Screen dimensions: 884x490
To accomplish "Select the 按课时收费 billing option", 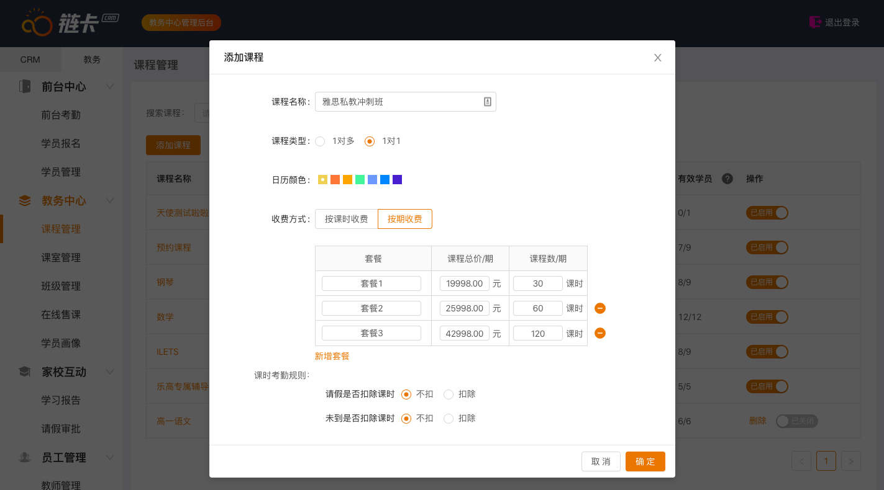I will [x=346, y=219].
